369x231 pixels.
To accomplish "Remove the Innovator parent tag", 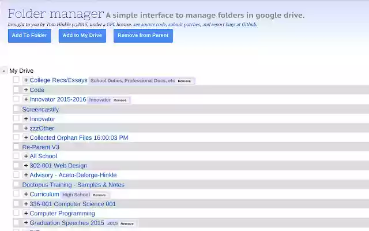I will point(120,100).
